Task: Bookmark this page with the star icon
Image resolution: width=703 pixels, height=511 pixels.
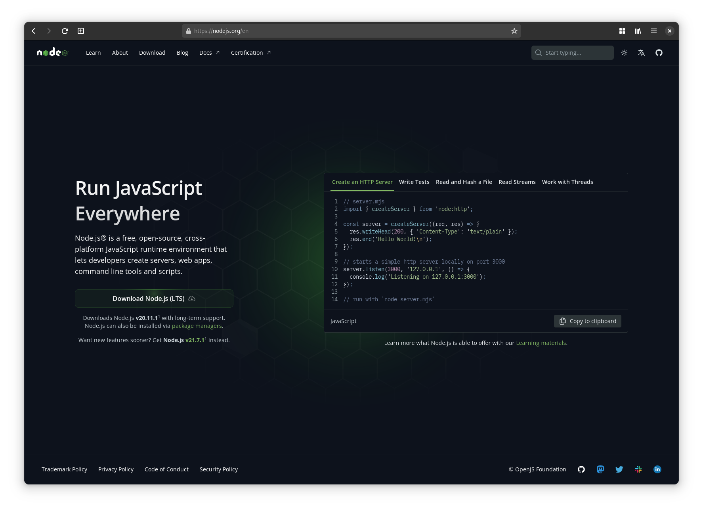Action: [x=514, y=31]
